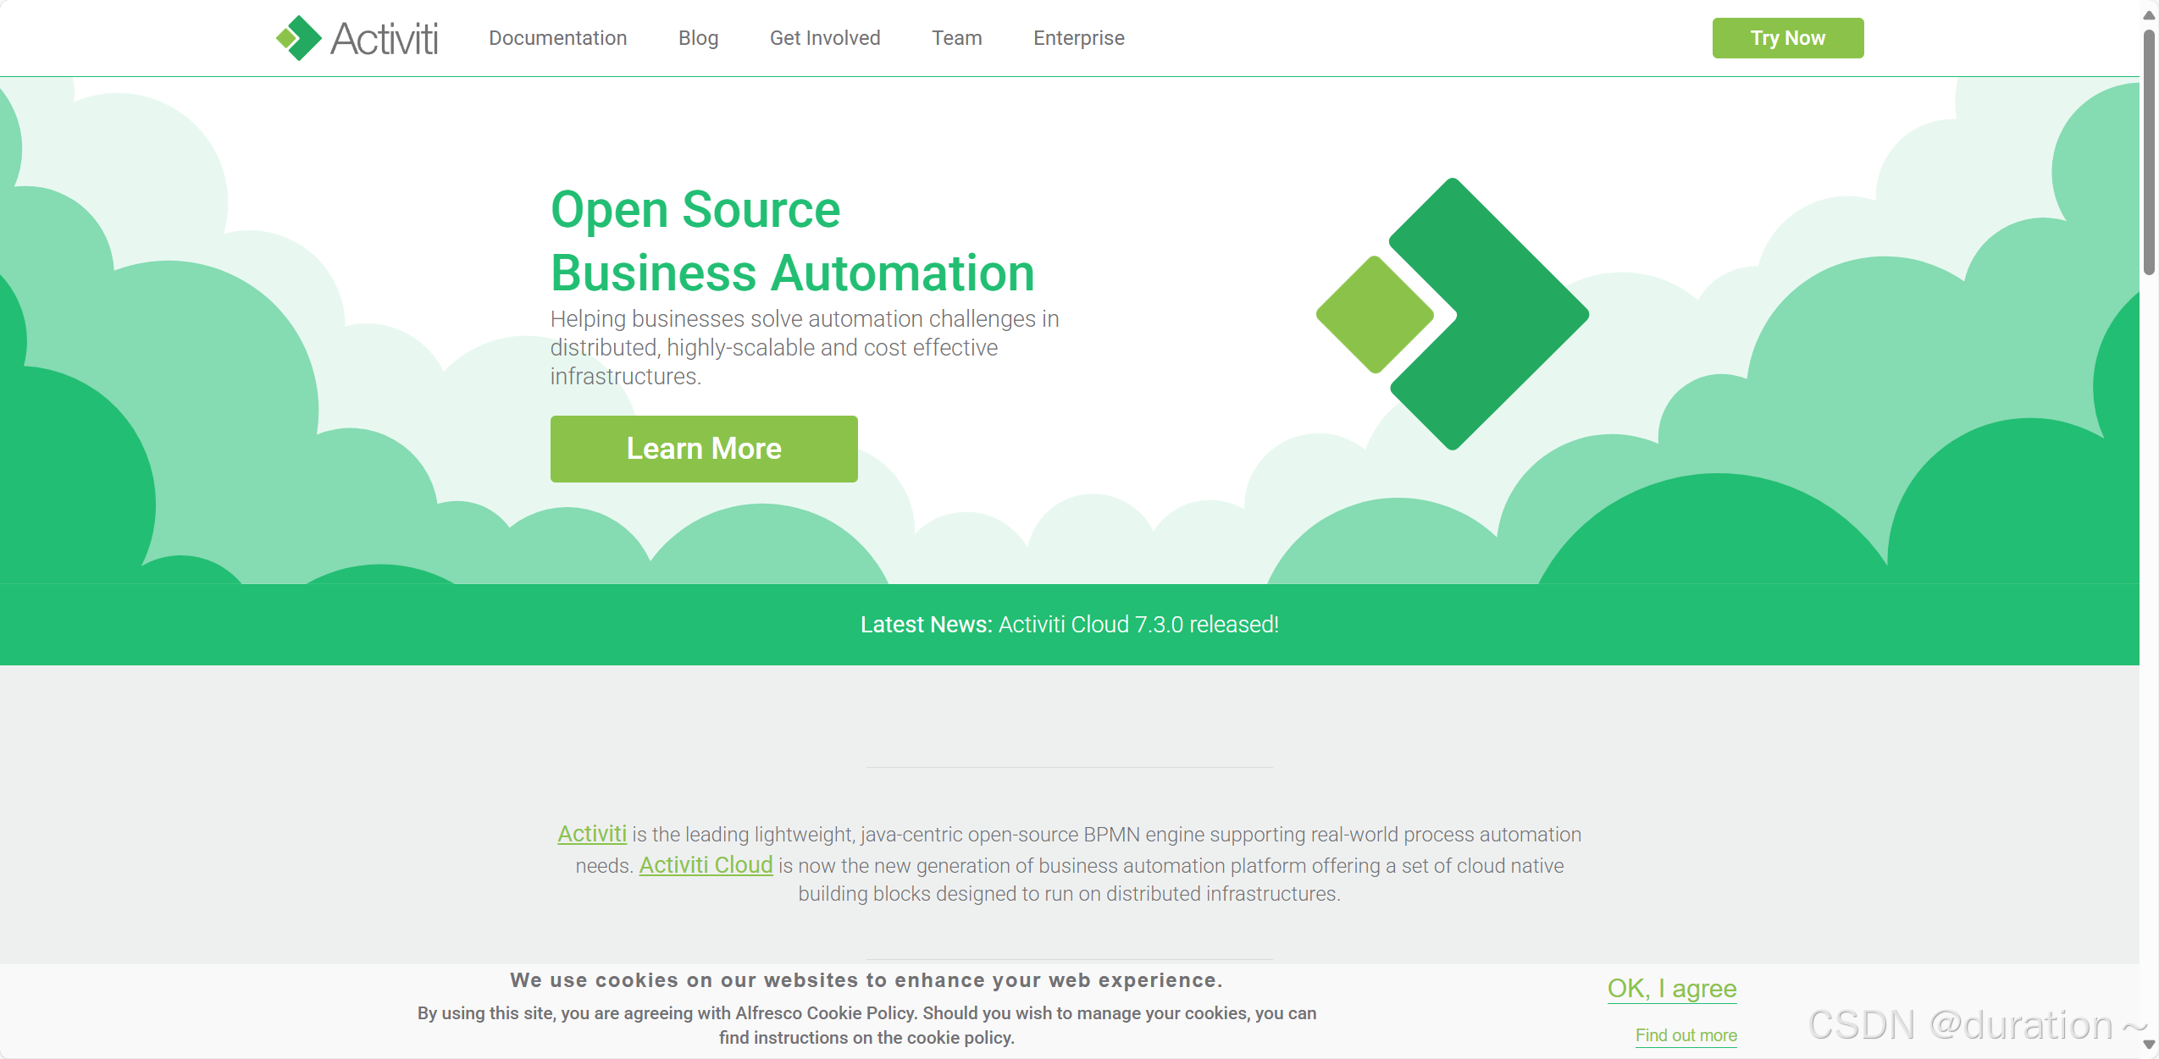Image resolution: width=2159 pixels, height=1059 pixels.
Task: Follow the Activiti Cloud hyperlink
Action: [705, 865]
